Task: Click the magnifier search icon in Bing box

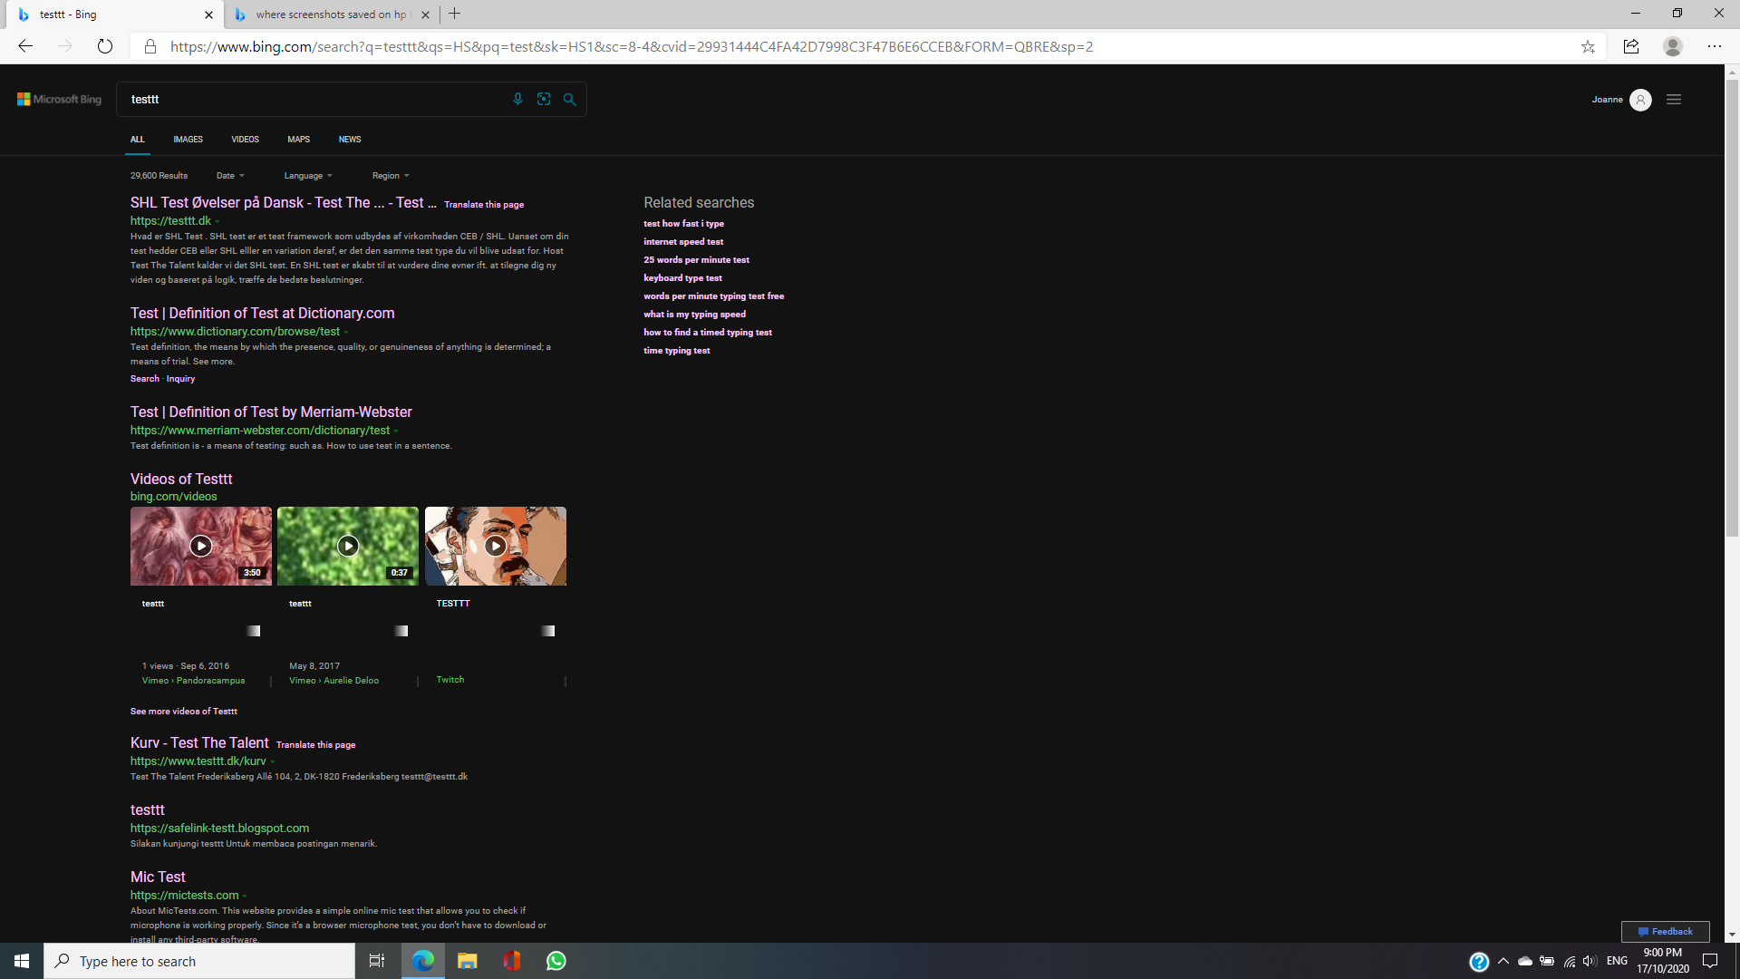Action: pos(569,100)
